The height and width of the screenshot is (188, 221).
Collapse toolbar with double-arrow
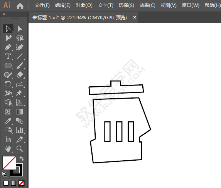(4, 14)
